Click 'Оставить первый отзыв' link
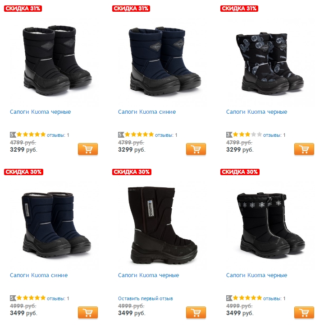 click(146, 298)
